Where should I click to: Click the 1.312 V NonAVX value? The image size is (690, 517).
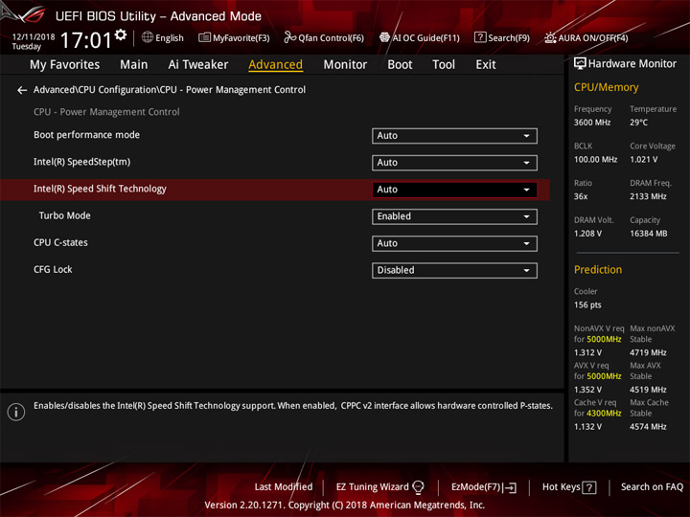587,353
